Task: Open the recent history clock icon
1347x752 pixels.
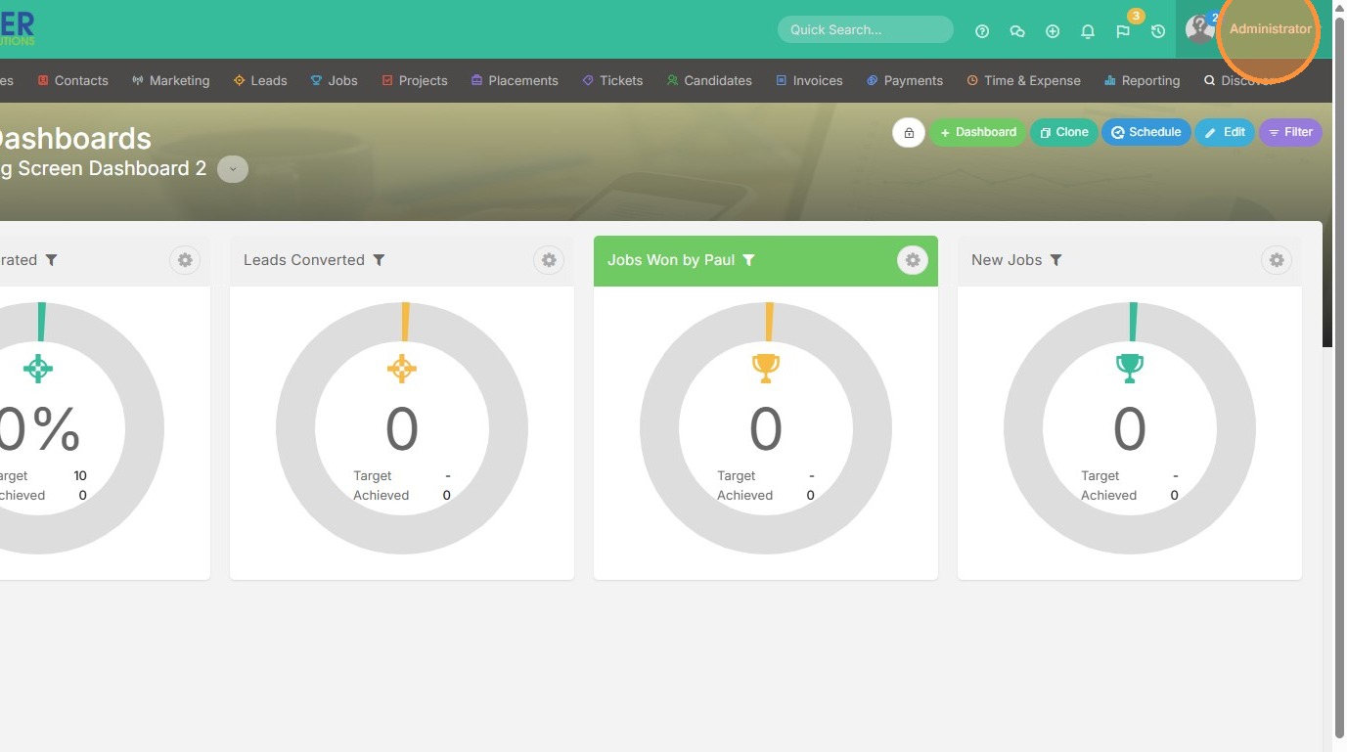Action: (1158, 31)
